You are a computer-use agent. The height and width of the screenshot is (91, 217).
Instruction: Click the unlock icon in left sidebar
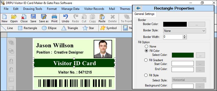pyautogui.click(x=11, y=70)
